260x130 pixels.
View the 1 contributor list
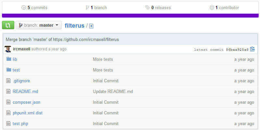point(224,7)
